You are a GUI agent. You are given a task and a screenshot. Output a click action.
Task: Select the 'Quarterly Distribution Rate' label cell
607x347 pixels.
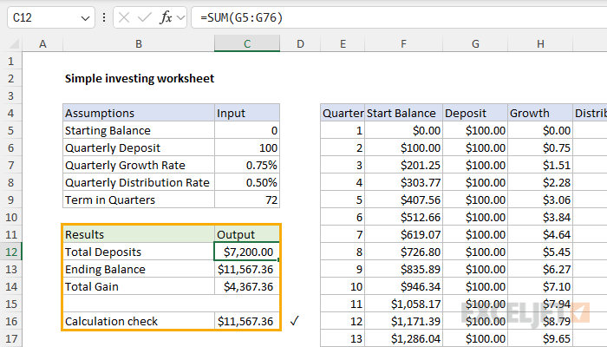click(139, 182)
